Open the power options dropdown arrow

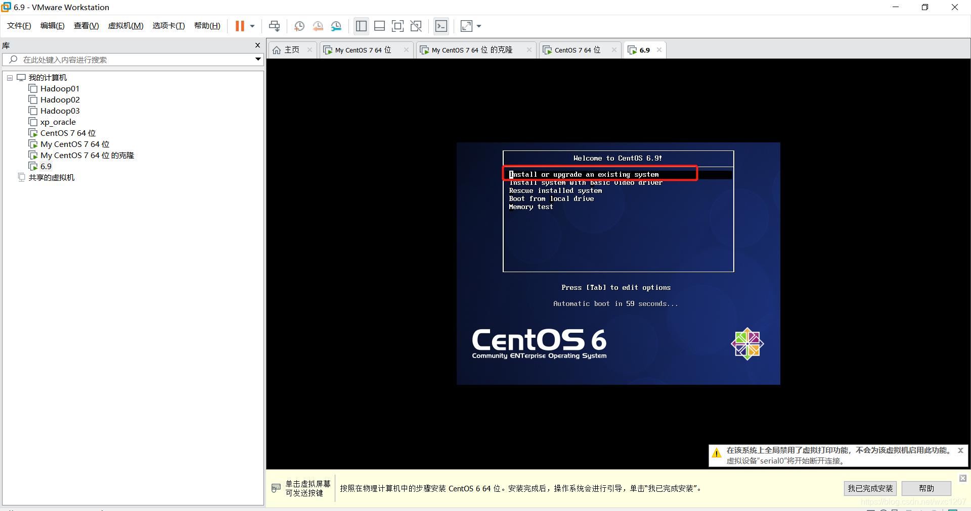pos(252,26)
